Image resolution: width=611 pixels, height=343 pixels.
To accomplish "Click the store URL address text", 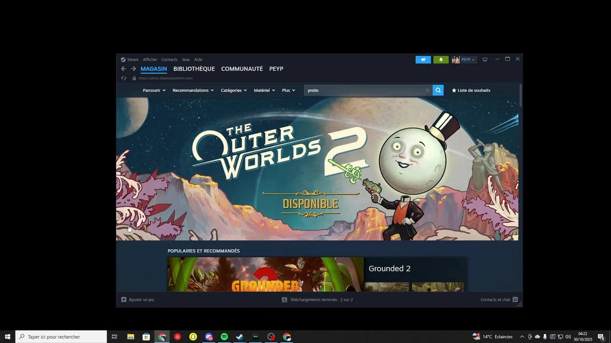I will click(166, 78).
